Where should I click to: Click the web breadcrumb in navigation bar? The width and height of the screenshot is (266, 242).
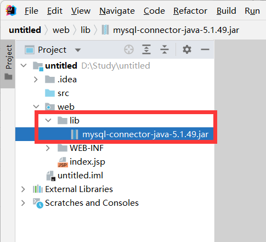(x=61, y=30)
